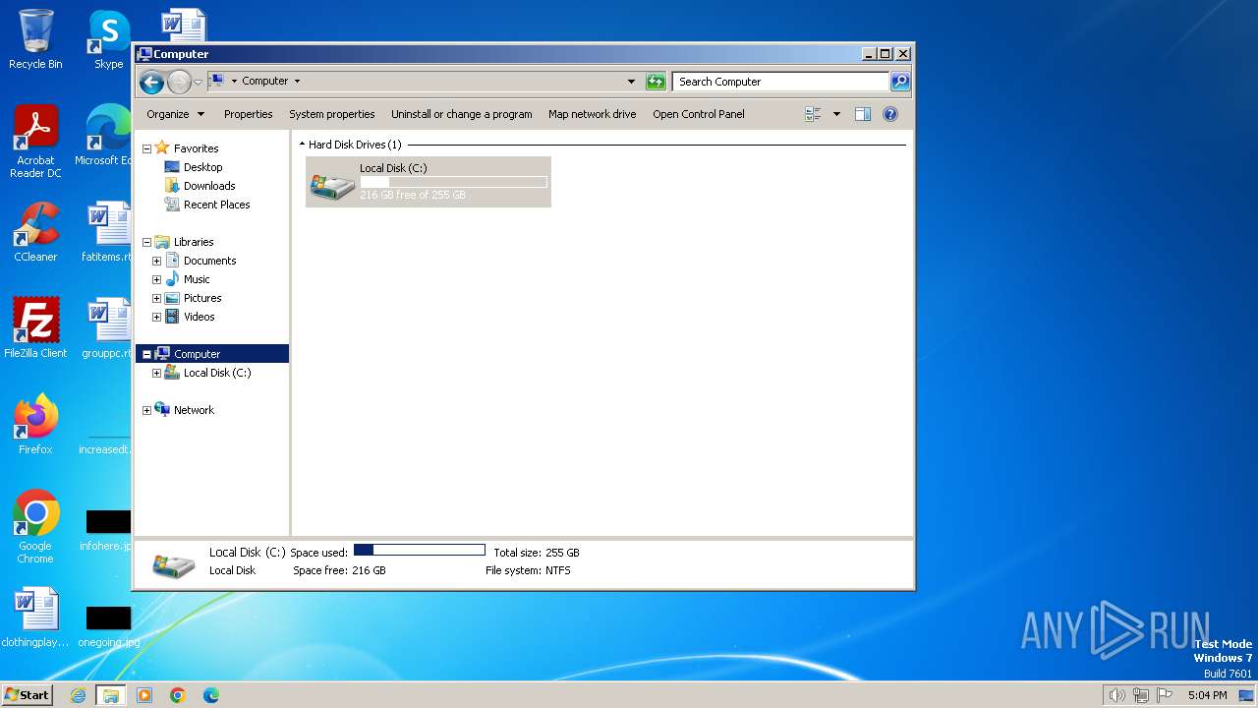The image size is (1258, 708).
Task: Open Google Chrome desktop shortcut
Action: tap(35, 527)
